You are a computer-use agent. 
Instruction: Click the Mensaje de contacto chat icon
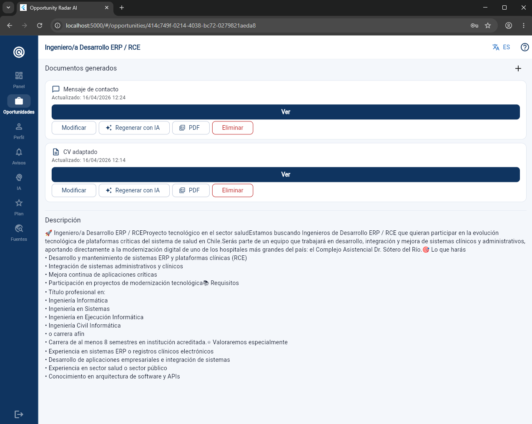[56, 89]
